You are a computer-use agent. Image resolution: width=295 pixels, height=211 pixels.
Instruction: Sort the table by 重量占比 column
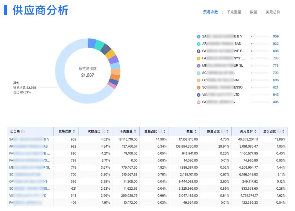tap(164, 131)
